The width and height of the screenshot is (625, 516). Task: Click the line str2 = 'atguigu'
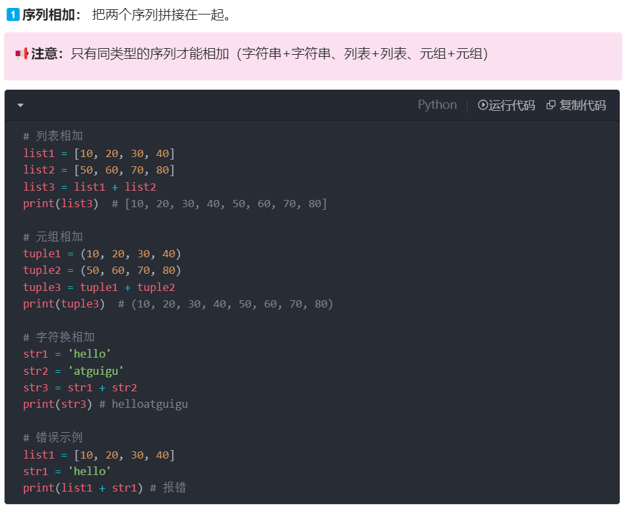[73, 371]
